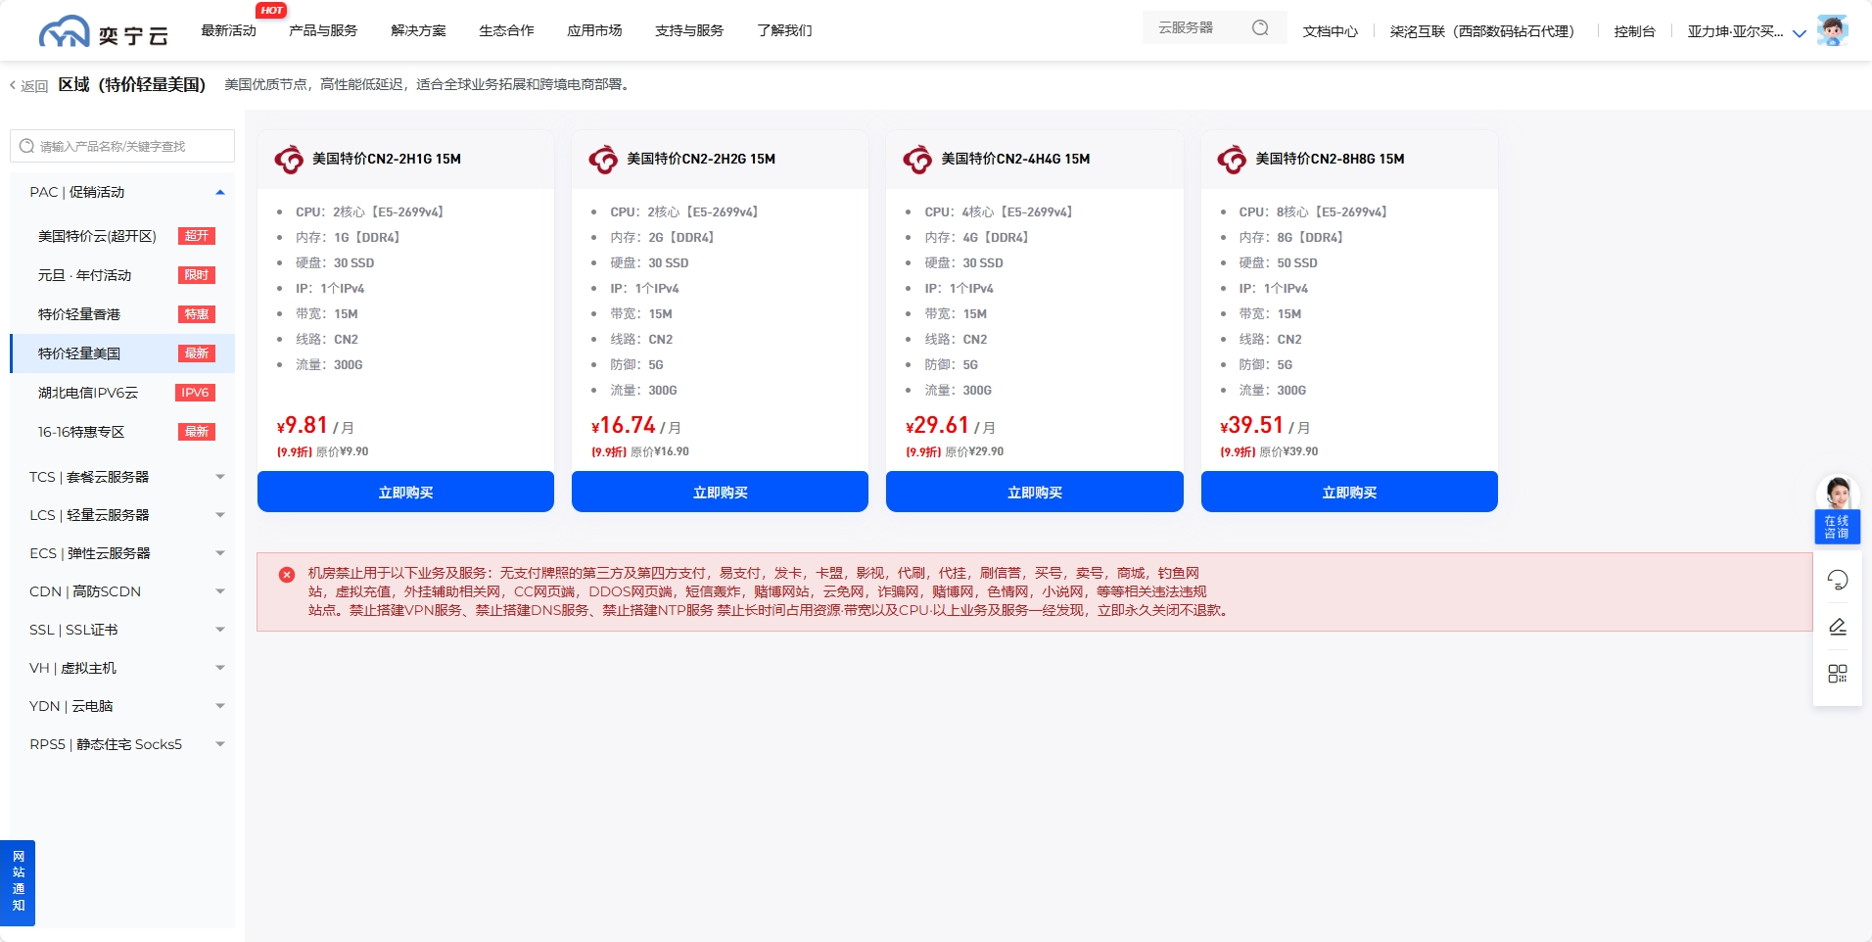
Task: Select 特价轻量香港 in sidebar
Action: pyautogui.click(x=79, y=314)
